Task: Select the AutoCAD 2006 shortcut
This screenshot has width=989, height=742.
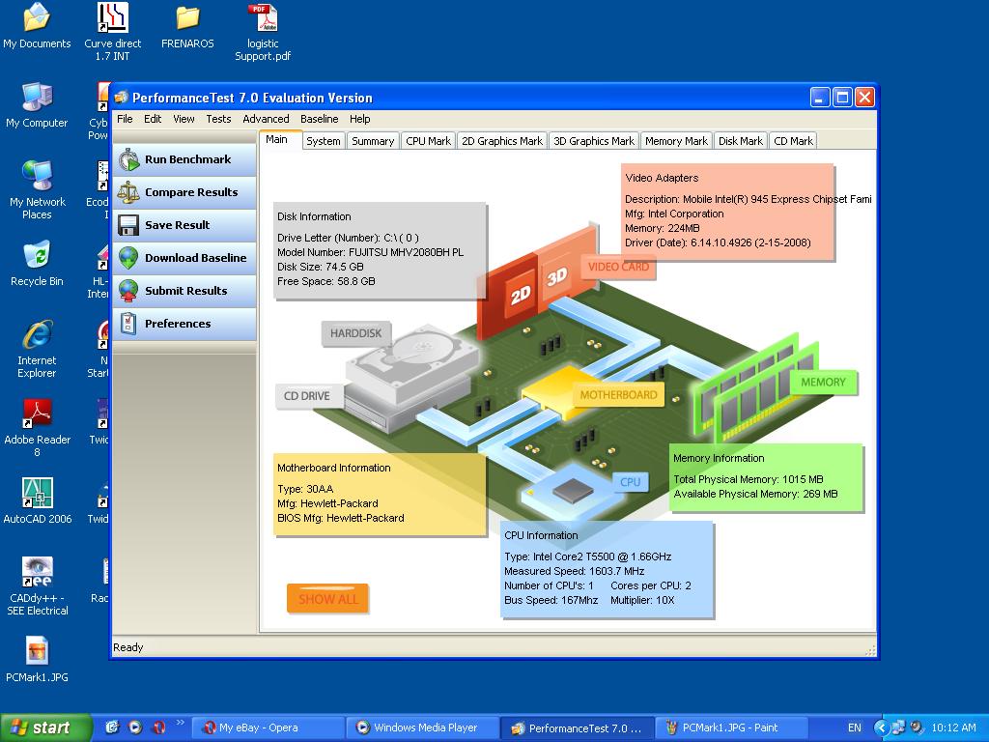Action: [x=38, y=501]
